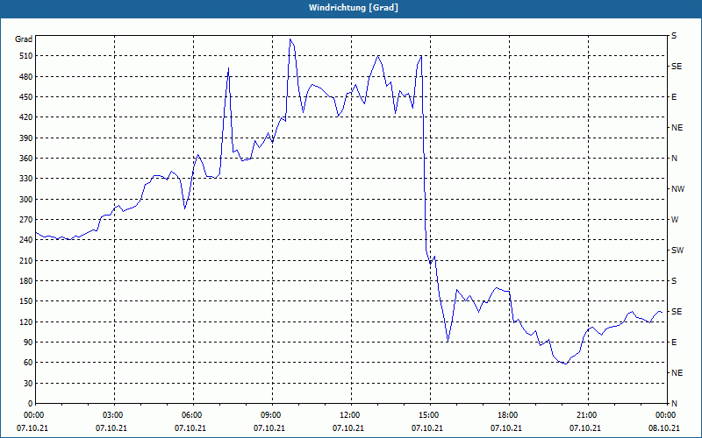Click the 07.10.21 date under 12:00
This screenshot has width=702, height=438.
347,428
